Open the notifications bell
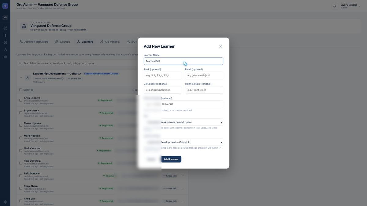367x206 pixels. tap(335, 6)
